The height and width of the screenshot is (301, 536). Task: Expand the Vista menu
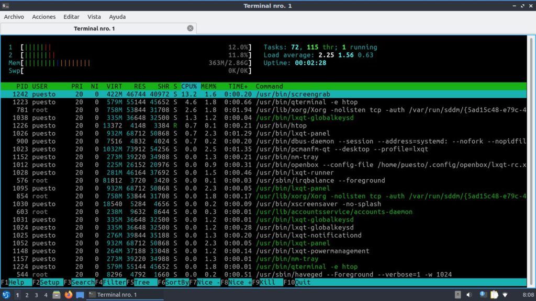point(94,17)
